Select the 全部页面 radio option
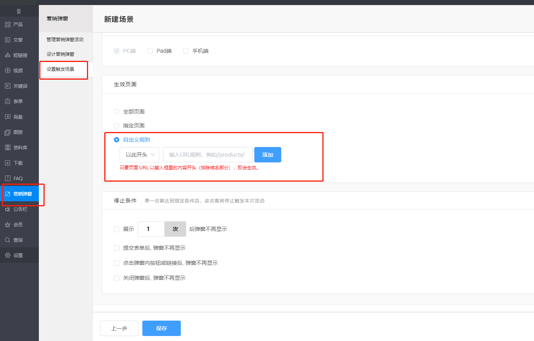The width and height of the screenshot is (534, 341). (117, 111)
